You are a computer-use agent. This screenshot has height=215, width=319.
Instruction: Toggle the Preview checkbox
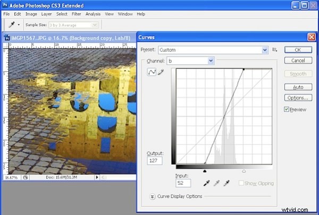tap(287, 109)
